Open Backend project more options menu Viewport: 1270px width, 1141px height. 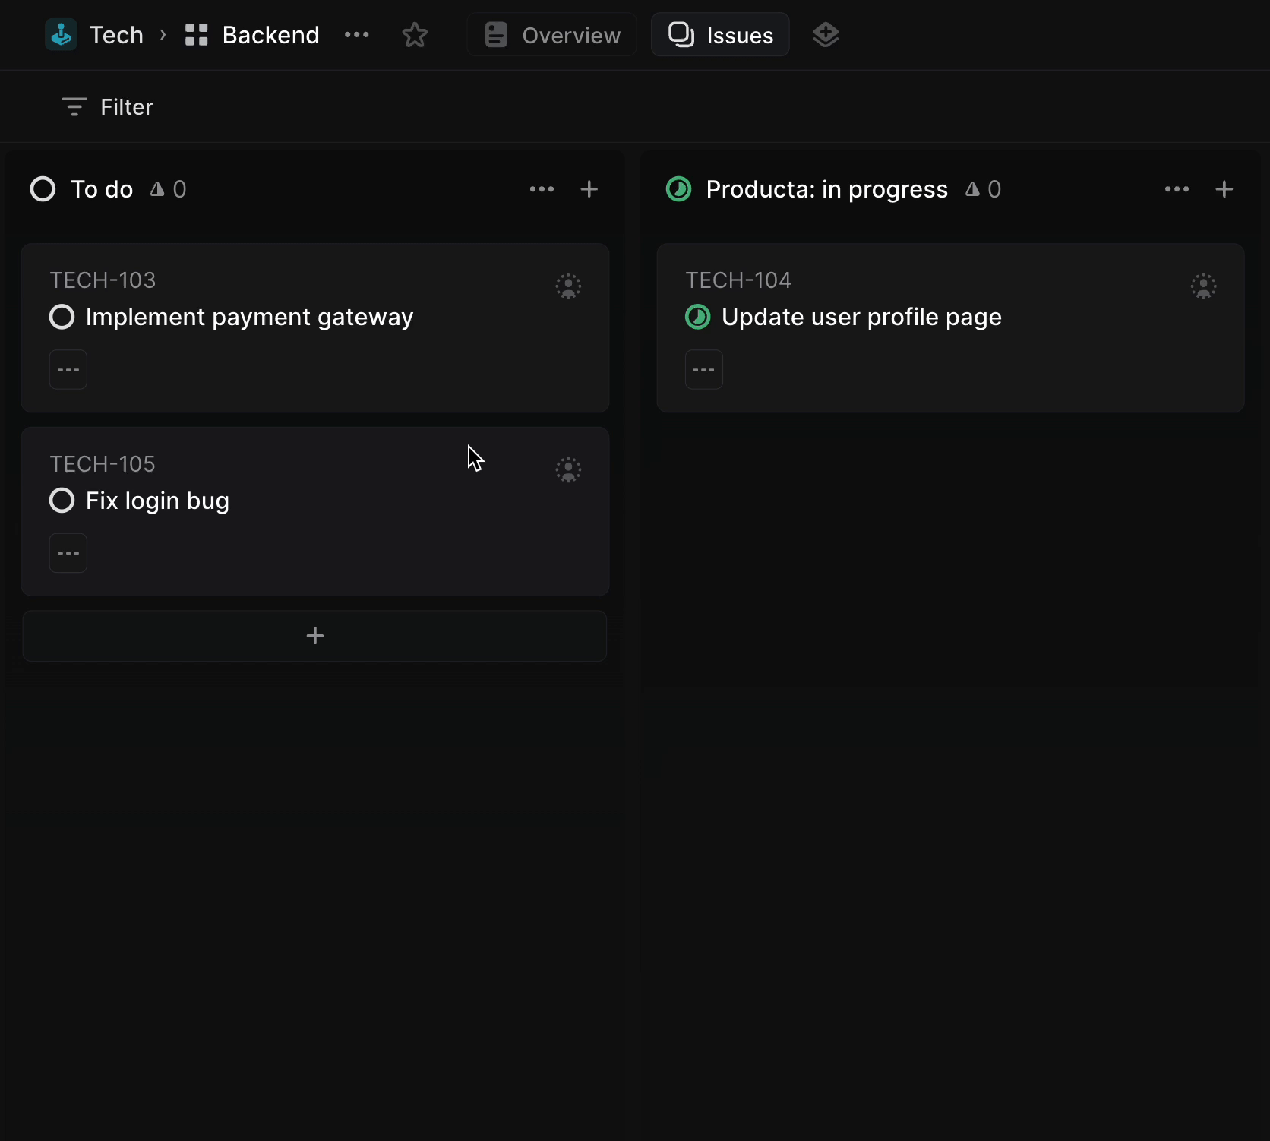tap(356, 35)
